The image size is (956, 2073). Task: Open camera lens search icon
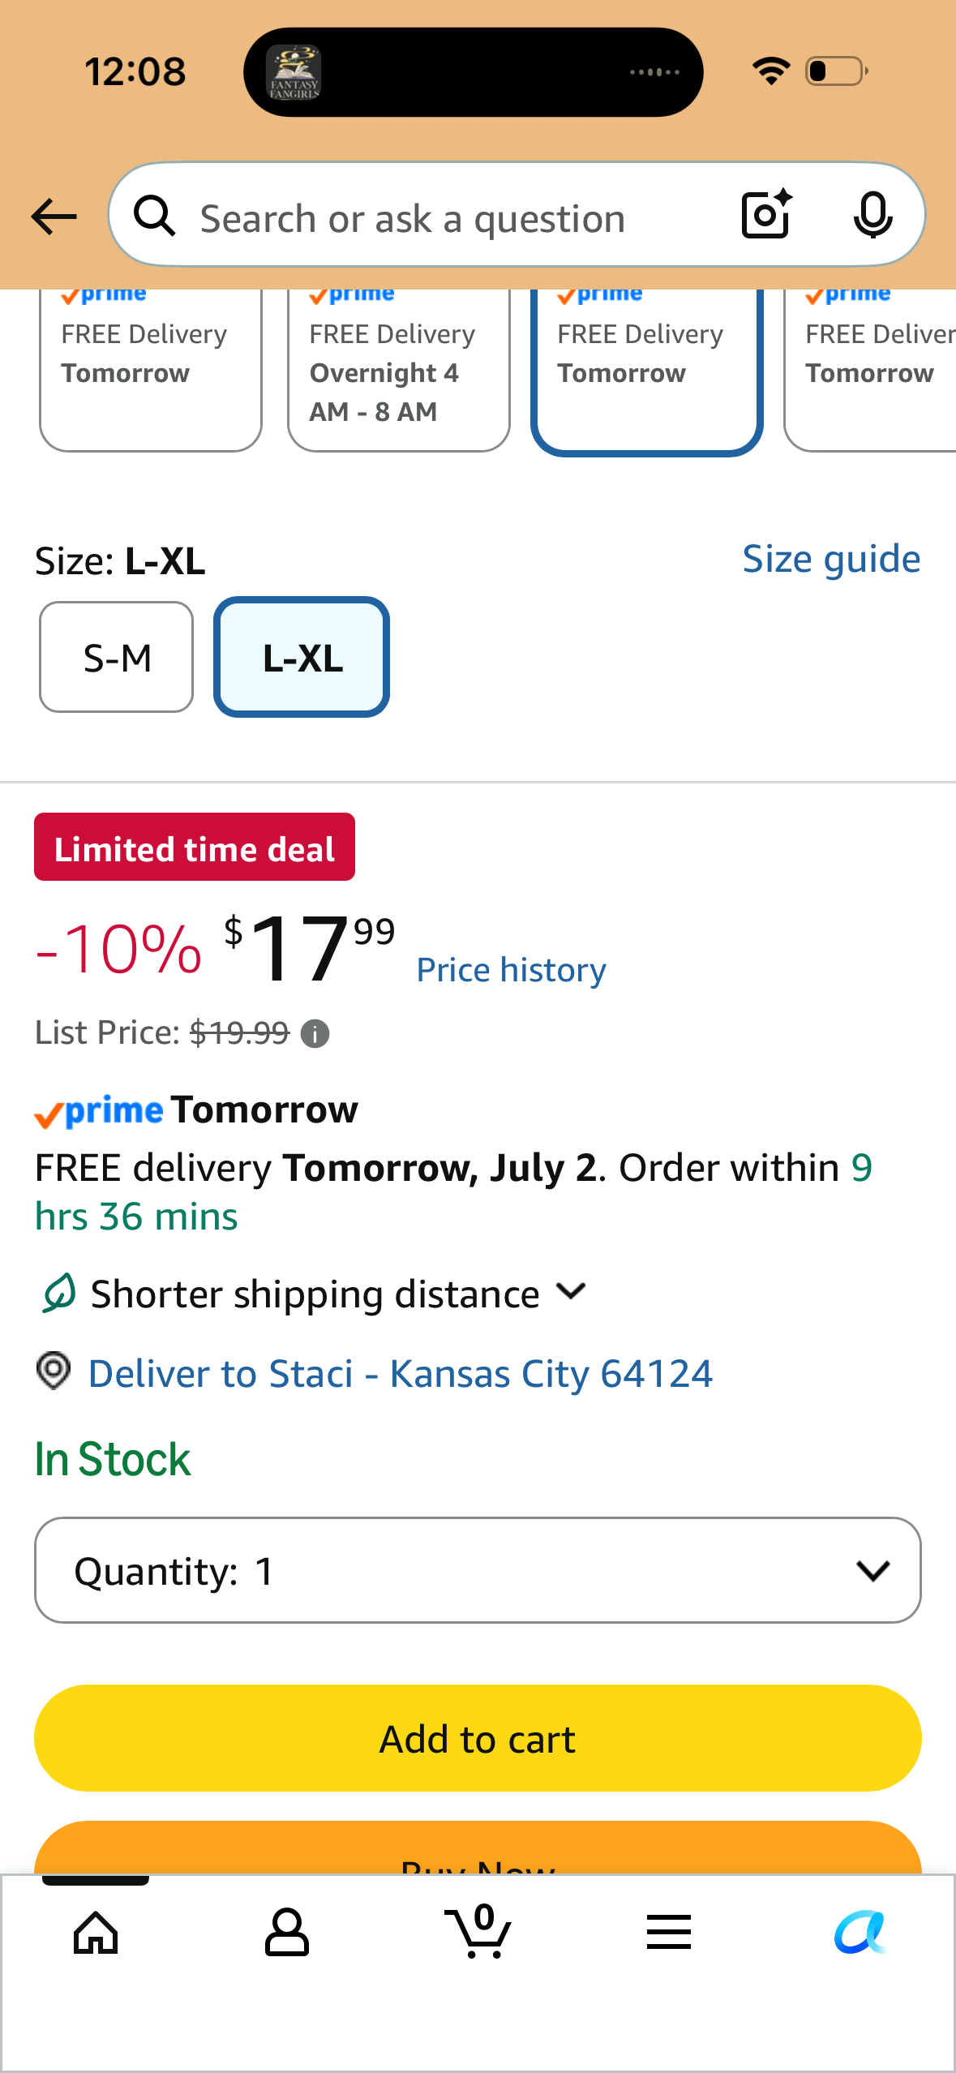766,215
